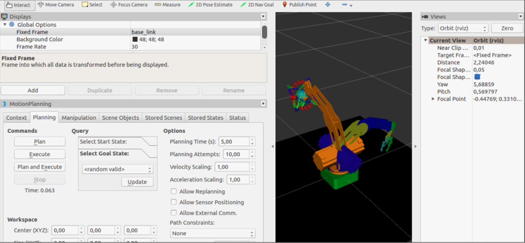Click the Displays list scrollbar
This screenshot has width=525, height=243.
(264, 32)
